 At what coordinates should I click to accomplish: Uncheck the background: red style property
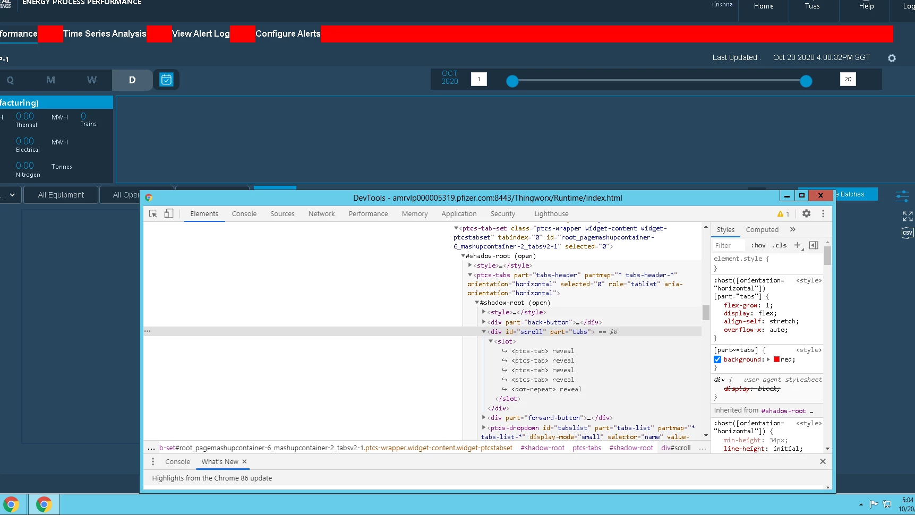pyautogui.click(x=717, y=359)
